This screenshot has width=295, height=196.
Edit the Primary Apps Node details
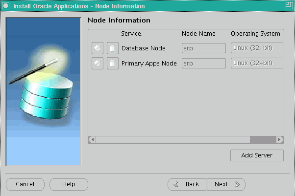pyautogui.click(x=98, y=63)
